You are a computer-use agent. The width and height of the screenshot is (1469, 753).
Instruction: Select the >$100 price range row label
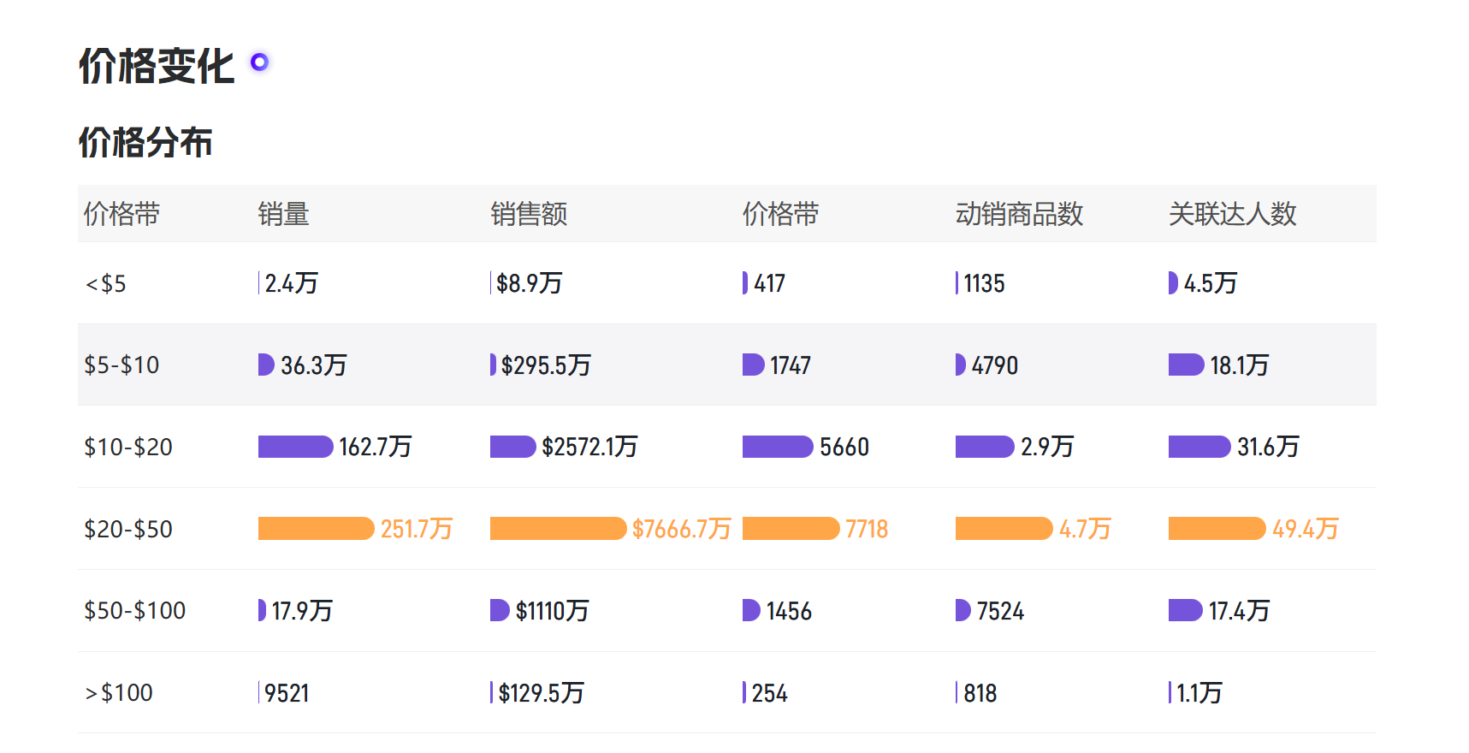tap(118, 692)
